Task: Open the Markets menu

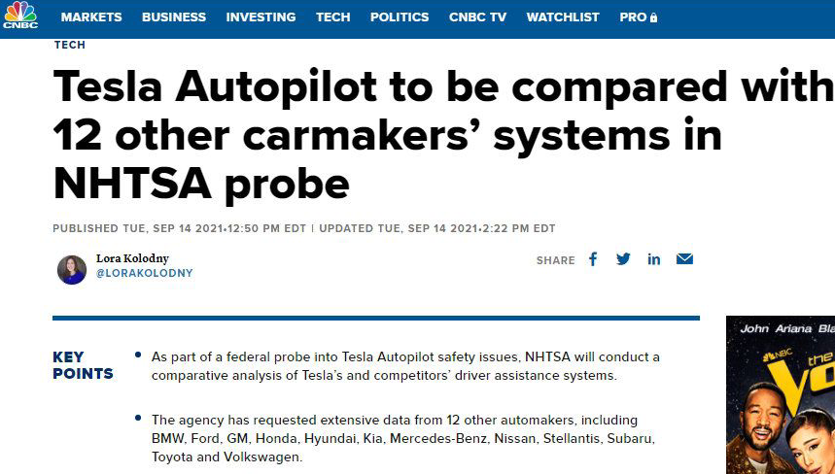Action: 91,17
